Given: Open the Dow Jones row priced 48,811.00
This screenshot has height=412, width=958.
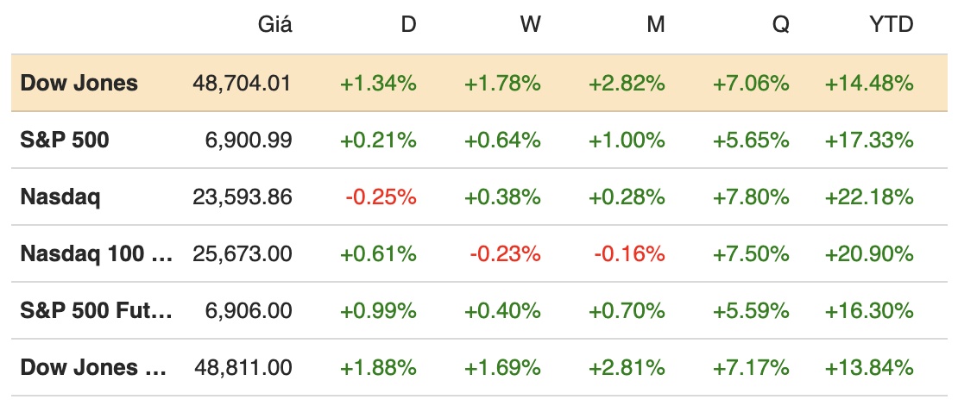Looking at the screenshot, I should point(91,367).
